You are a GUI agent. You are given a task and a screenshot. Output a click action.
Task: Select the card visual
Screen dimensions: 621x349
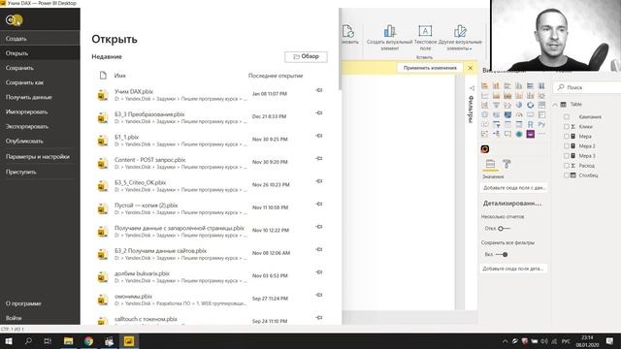coord(531,114)
